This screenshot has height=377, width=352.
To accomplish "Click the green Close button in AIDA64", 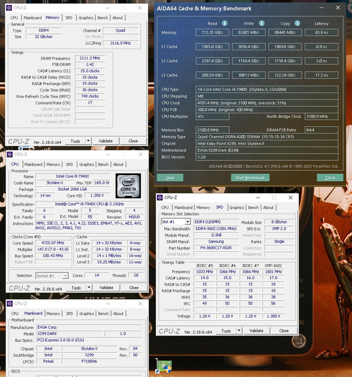I will pyautogui.click(x=330, y=178).
